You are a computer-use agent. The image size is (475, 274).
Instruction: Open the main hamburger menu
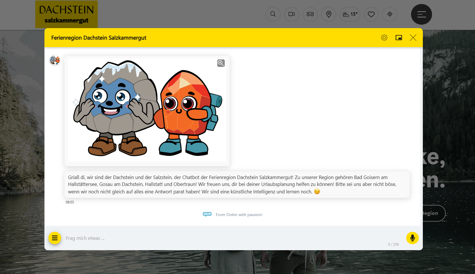pyautogui.click(x=421, y=14)
